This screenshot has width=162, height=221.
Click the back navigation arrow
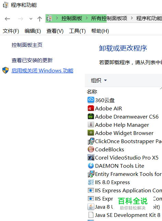7,18
